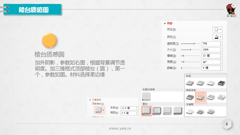Select the first bevel (圆) preset

[x=147, y=111]
